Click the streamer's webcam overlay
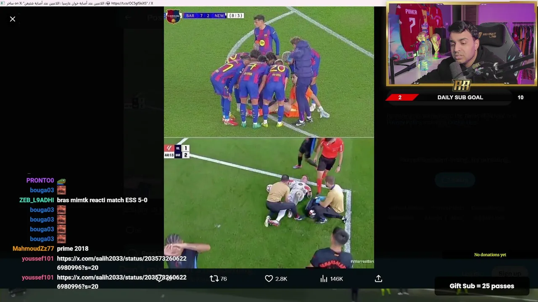The image size is (538, 302). (x=461, y=44)
